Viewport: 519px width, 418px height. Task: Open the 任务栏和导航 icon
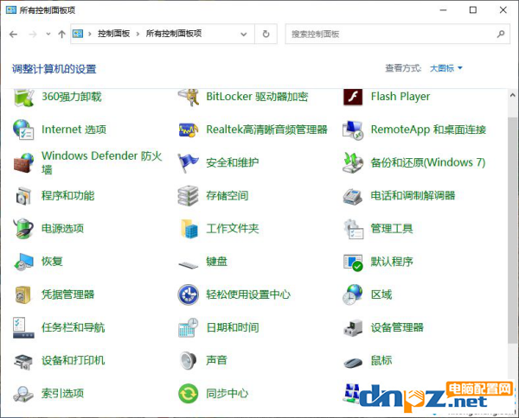pos(23,327)
